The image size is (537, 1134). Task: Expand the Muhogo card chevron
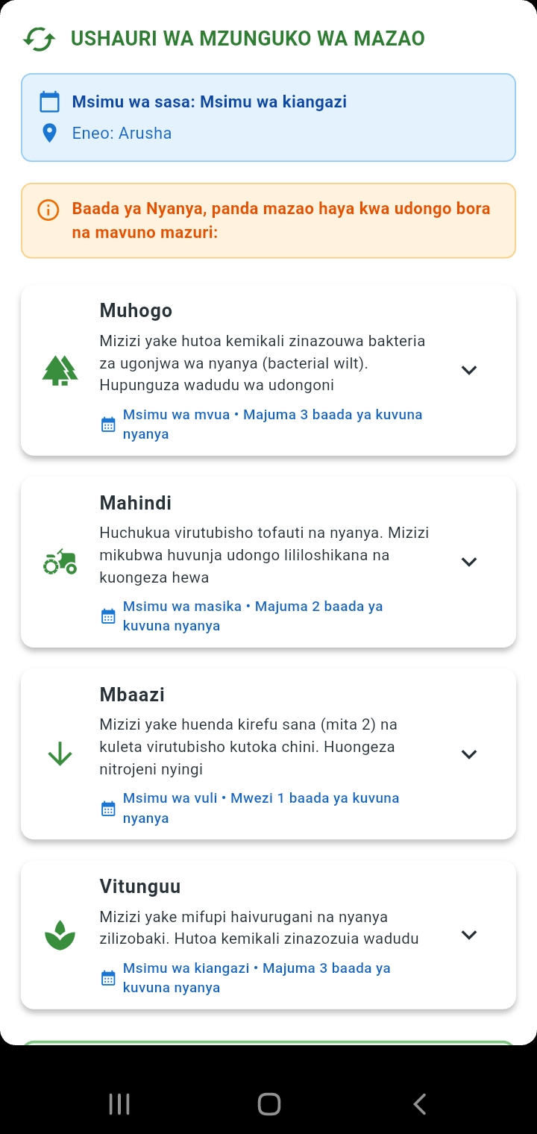(468, 370)
